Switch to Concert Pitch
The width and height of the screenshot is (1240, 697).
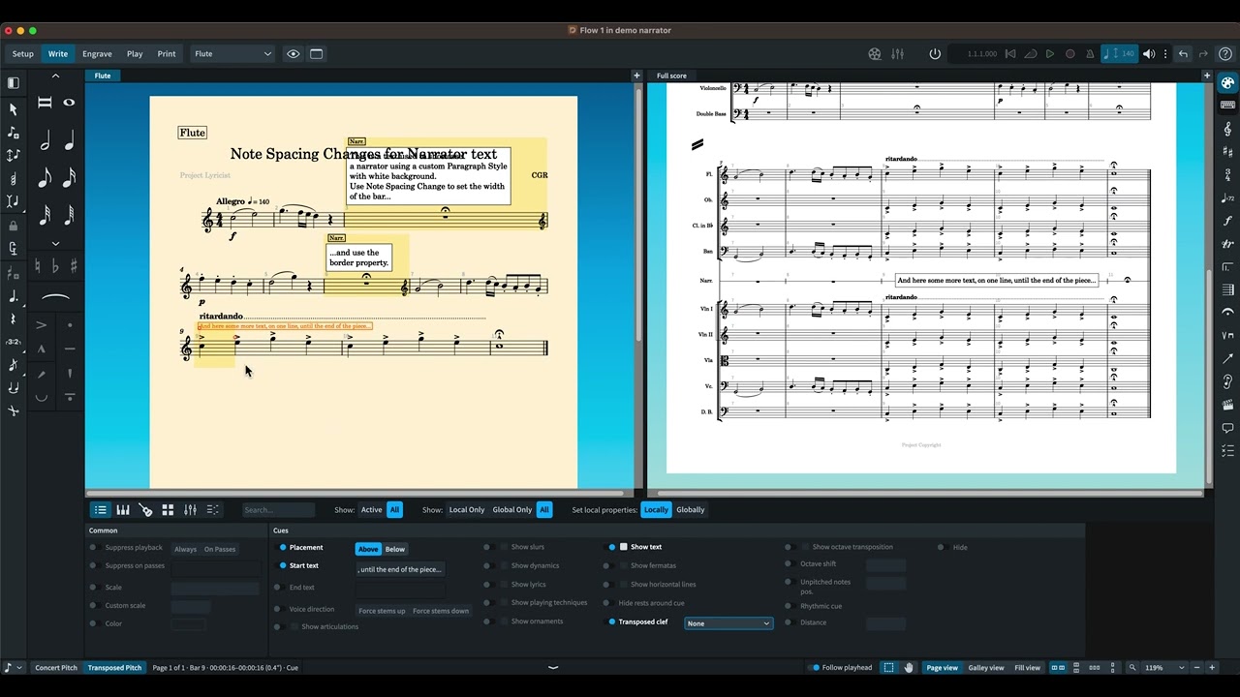click(x=56, y=668)
